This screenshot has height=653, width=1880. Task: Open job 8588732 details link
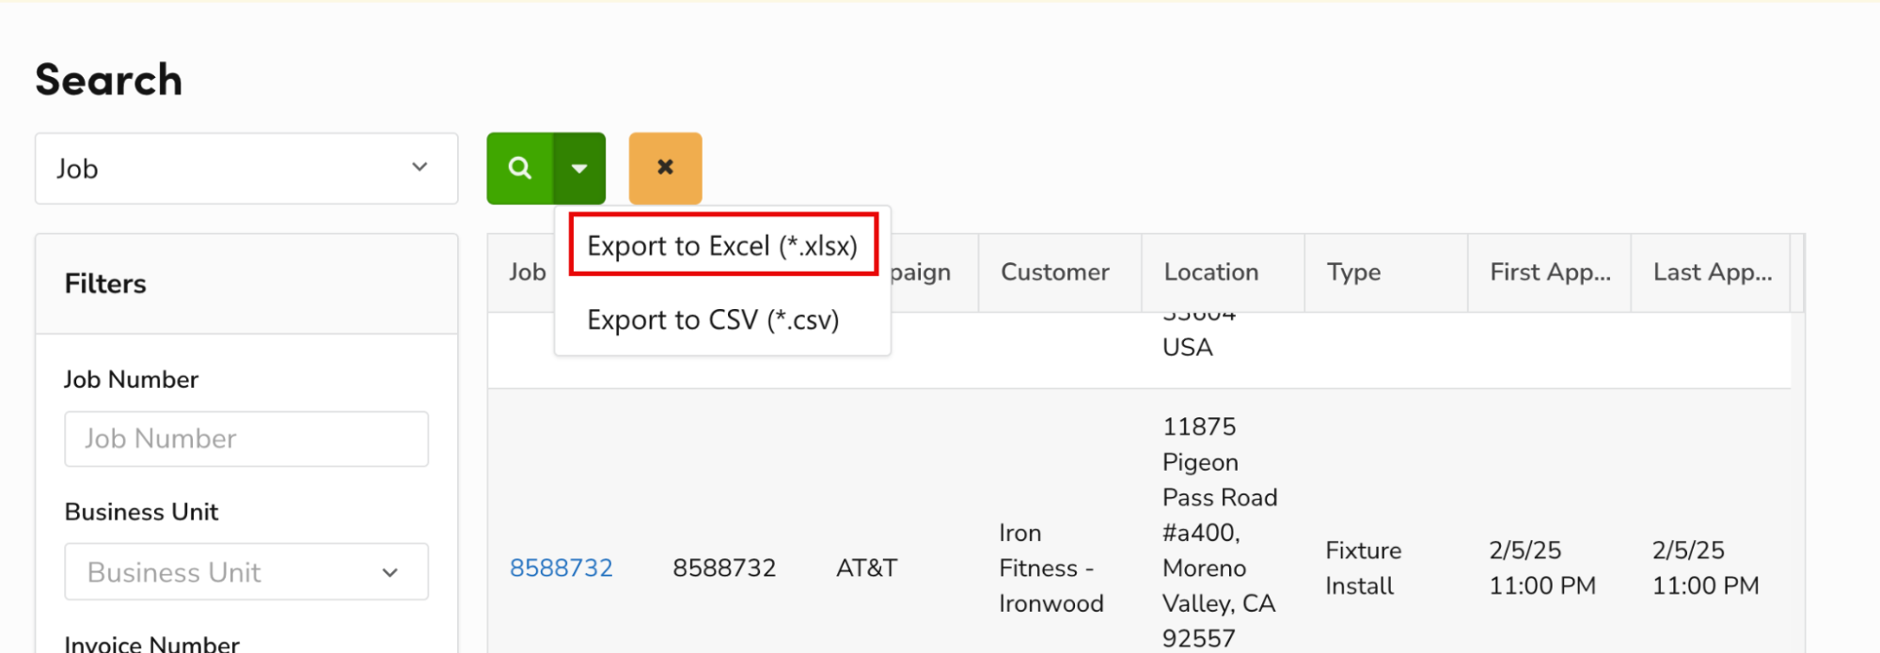[x=561, y=567]
